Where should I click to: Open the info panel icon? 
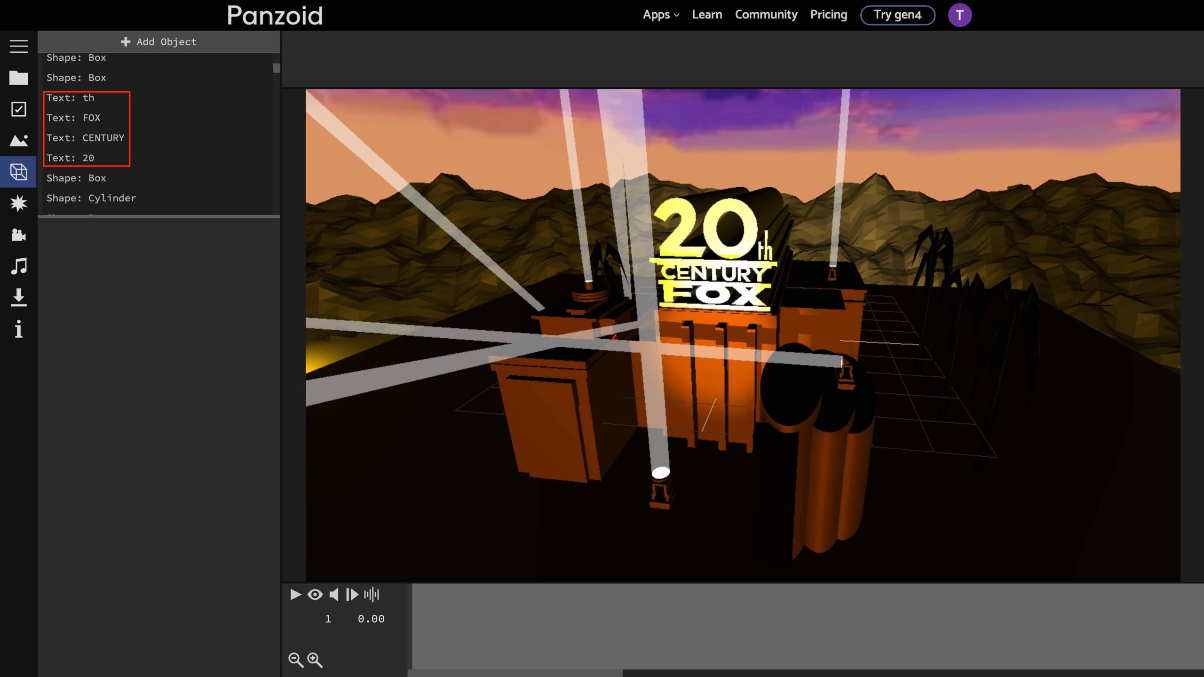coord(19,329)
